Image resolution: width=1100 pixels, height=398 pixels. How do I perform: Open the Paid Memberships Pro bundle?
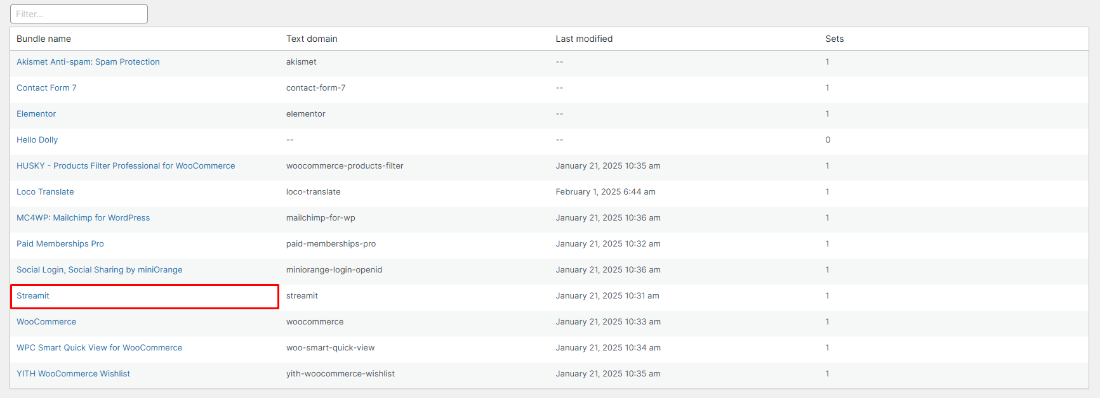coord(60,243)
